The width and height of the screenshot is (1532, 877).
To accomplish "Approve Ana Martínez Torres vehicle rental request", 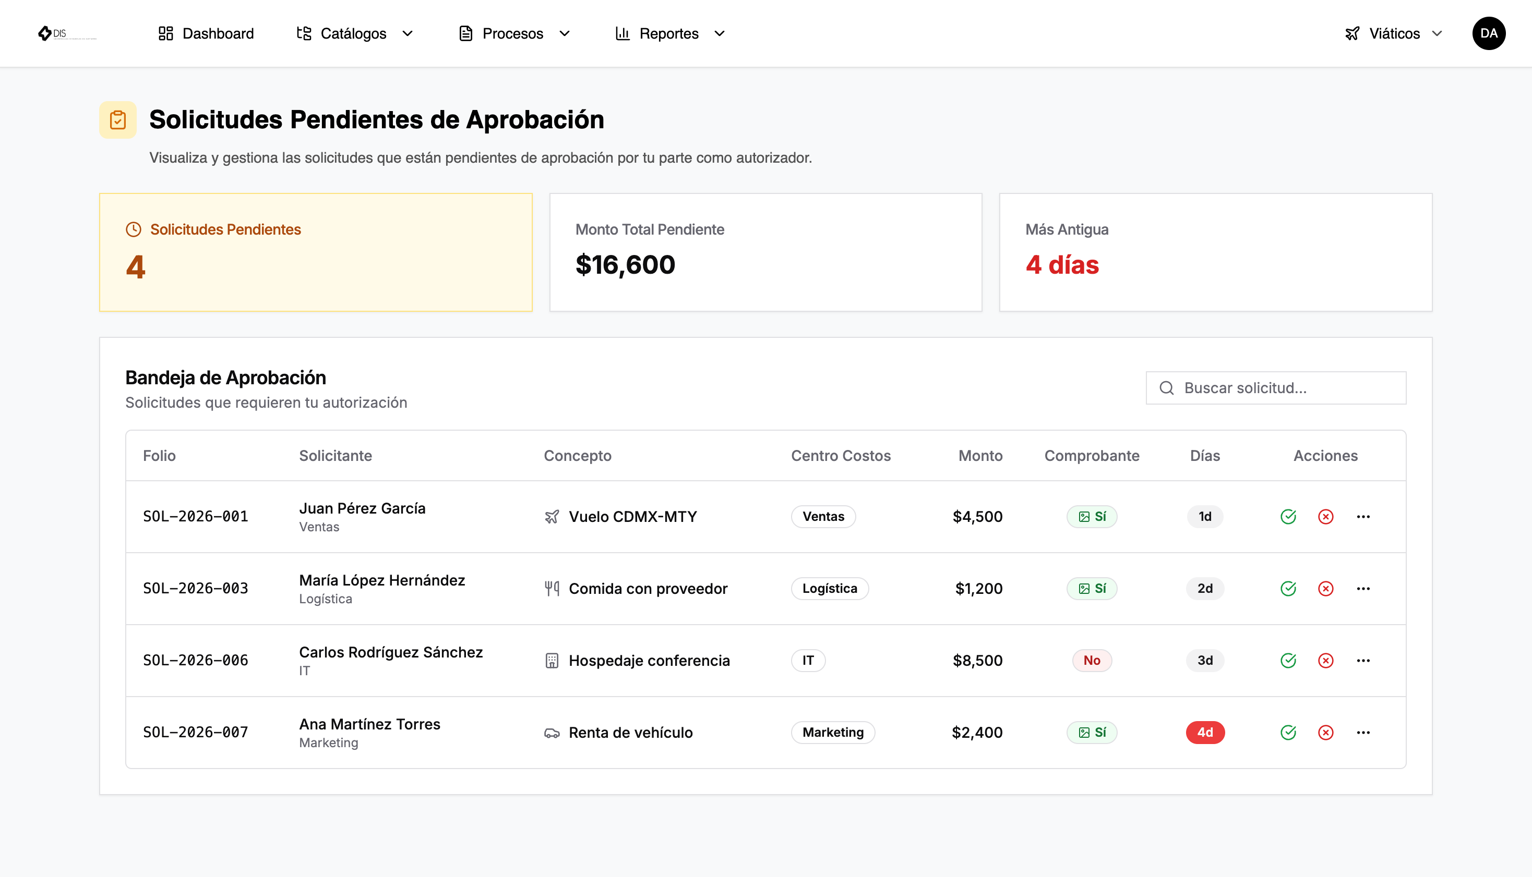I will click(x=1288, y=732).
